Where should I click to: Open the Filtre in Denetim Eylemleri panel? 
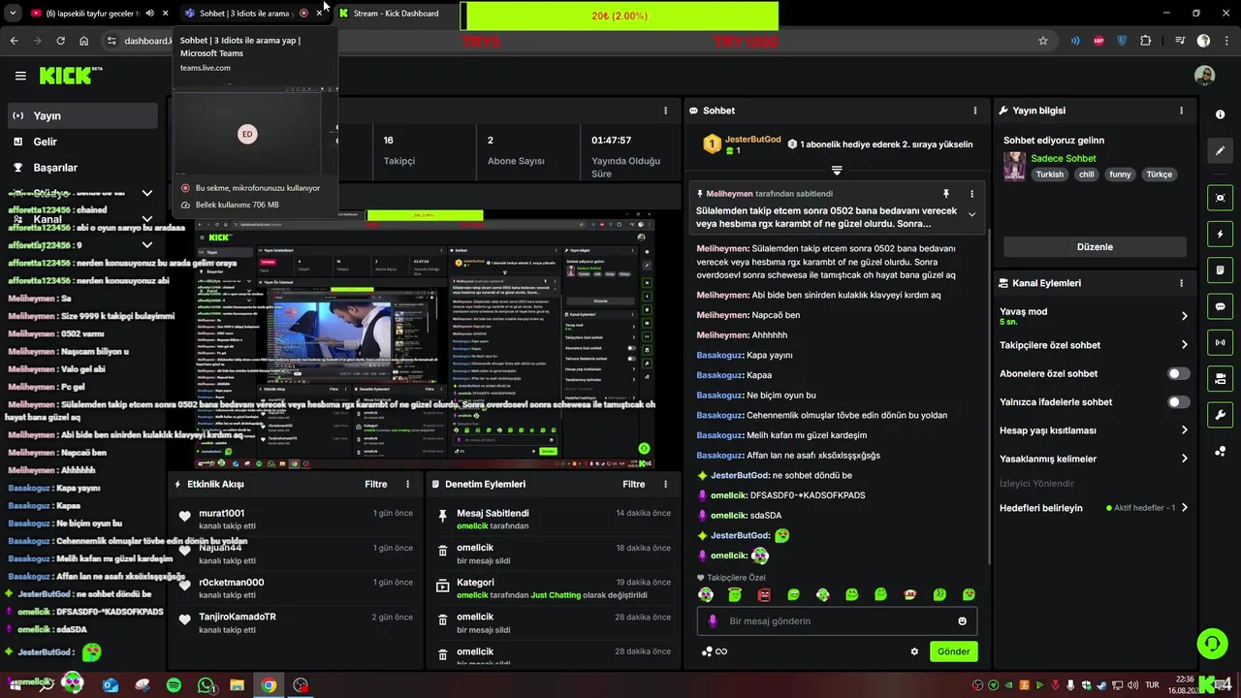(633, 484)
